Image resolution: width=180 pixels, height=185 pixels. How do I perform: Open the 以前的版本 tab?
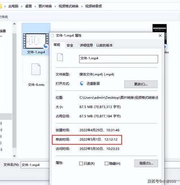pyautogui.click(x=104, y=45)
